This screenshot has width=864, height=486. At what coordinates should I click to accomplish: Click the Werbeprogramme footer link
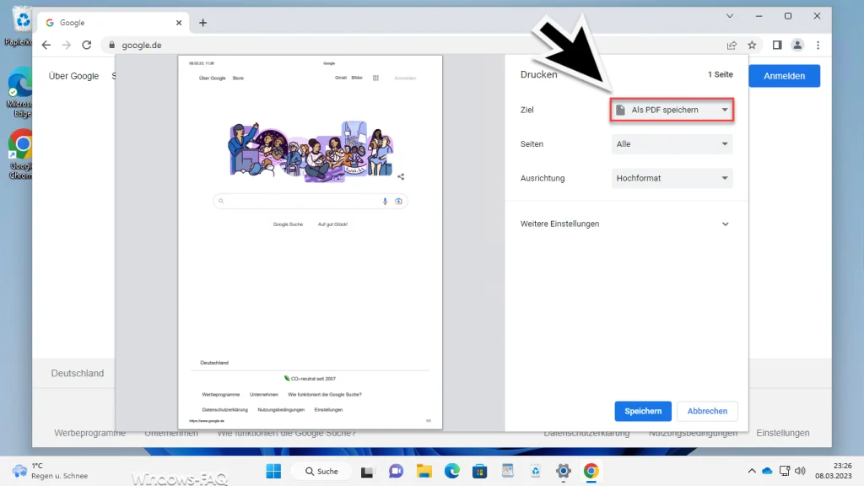click(89, 433)
